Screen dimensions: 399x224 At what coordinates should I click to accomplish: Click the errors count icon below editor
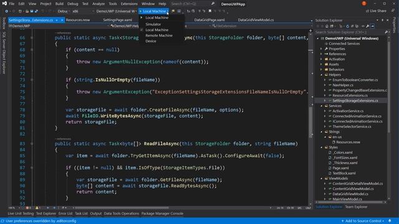pyautogui.click(x=27, y=208)
